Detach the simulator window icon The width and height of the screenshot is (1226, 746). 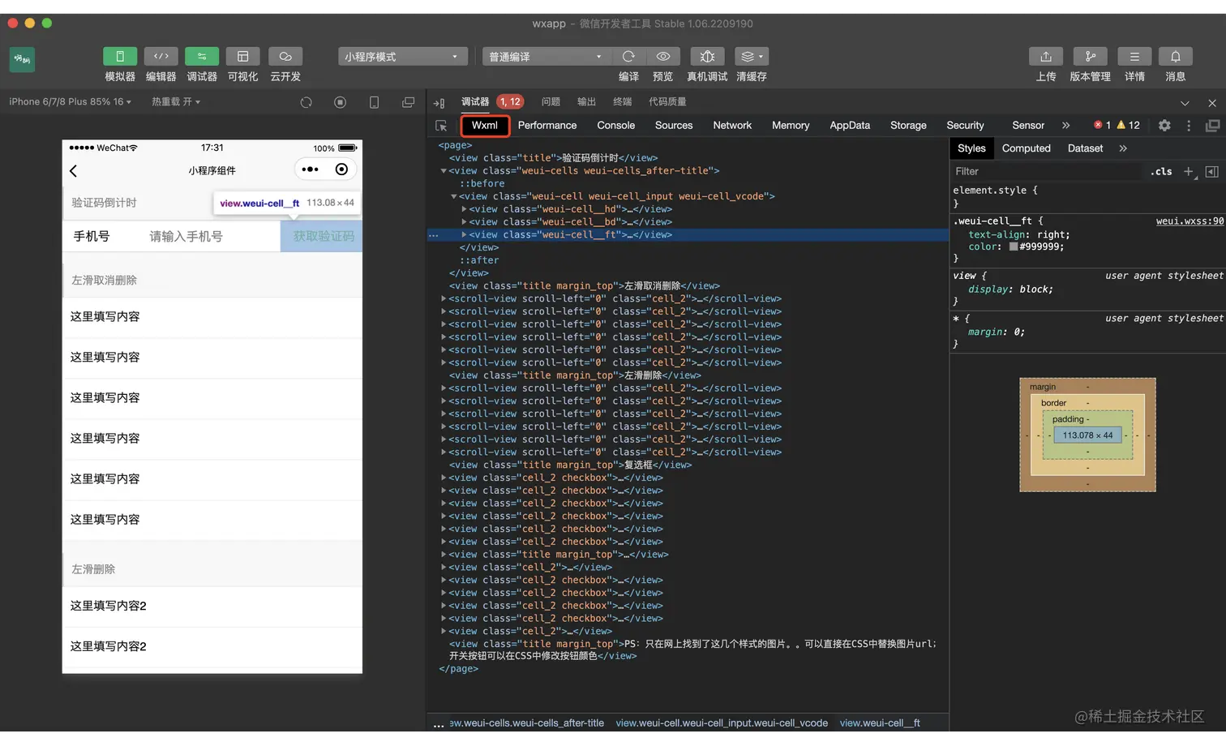pyautogui.click(x=408, y=102)
